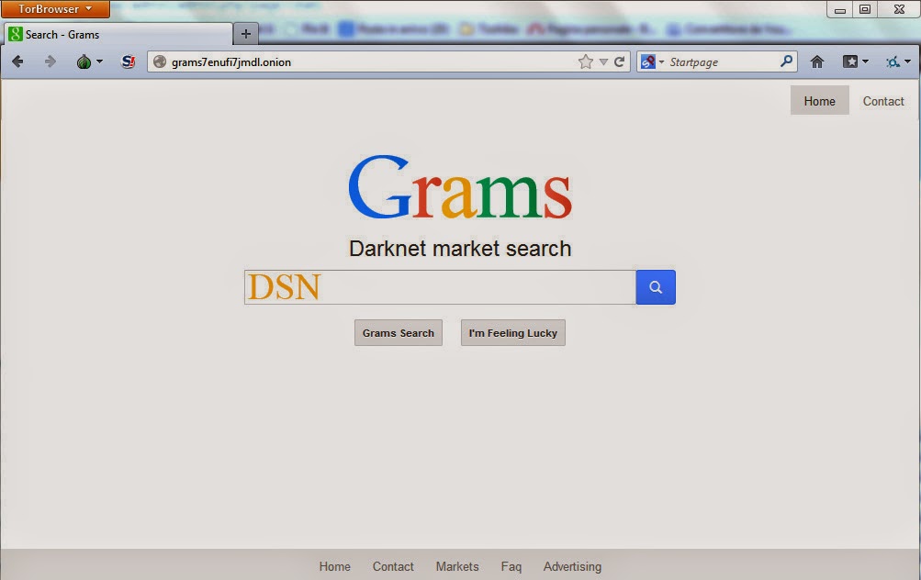
Task: Select the Search - Grams tab
Action: pos(118,34)
